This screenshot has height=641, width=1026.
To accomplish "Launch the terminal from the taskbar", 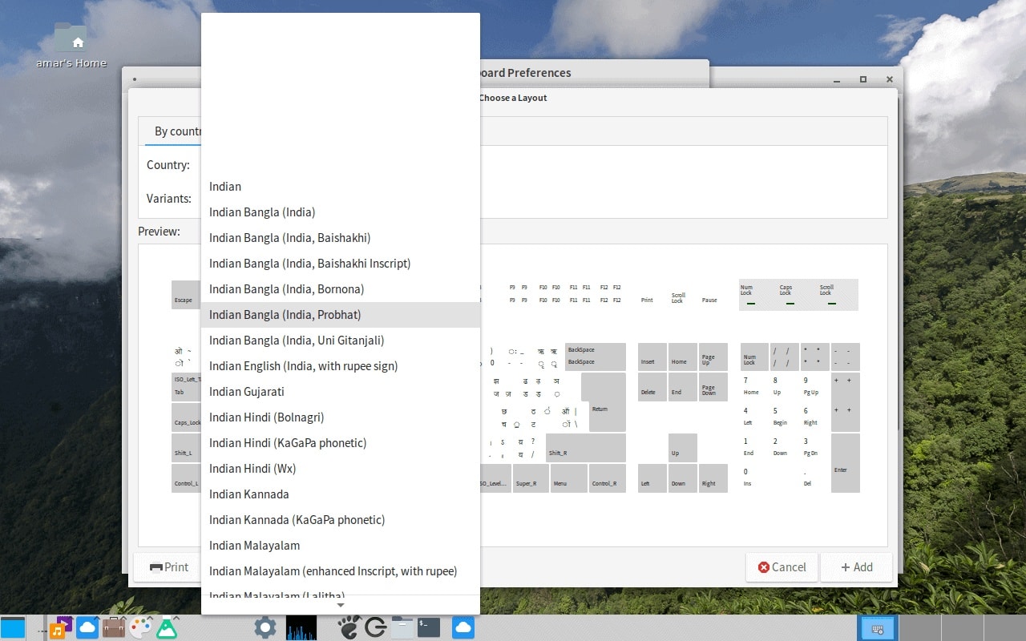I will click(x=429, y=627).
